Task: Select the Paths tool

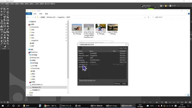Action: click(x=4, y=41)
